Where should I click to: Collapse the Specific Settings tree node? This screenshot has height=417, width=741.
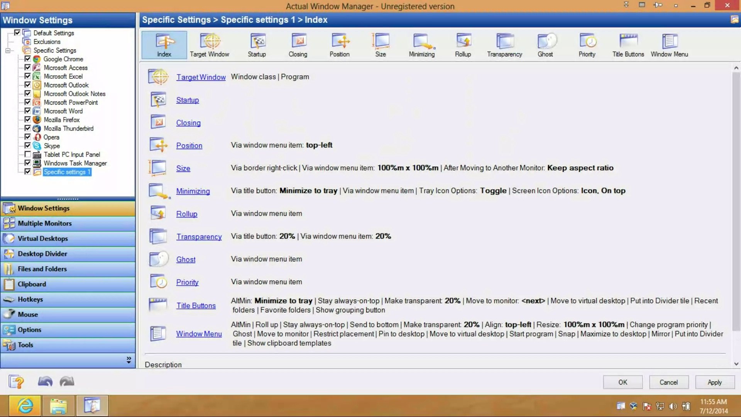pyautogui.click(x=8, y=50)
